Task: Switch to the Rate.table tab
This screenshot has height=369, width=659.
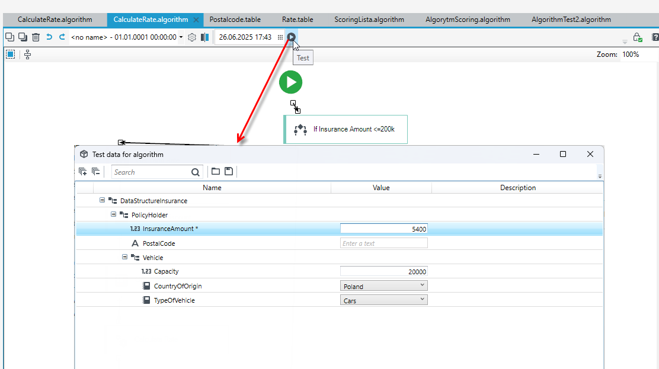Action: (x=297, y=20)
